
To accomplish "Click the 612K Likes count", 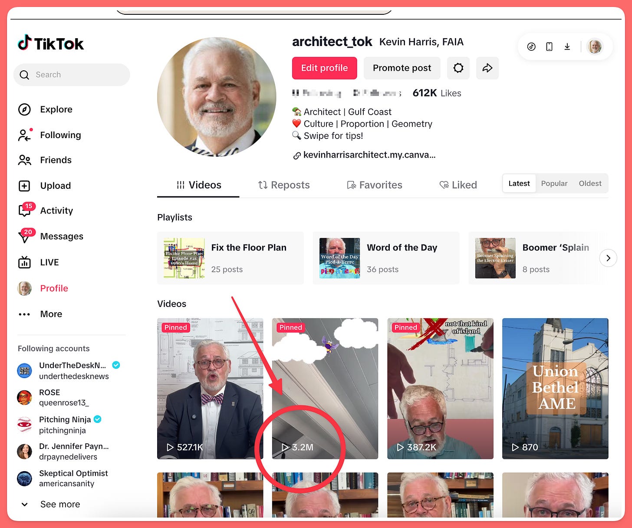I will (437, 93).
